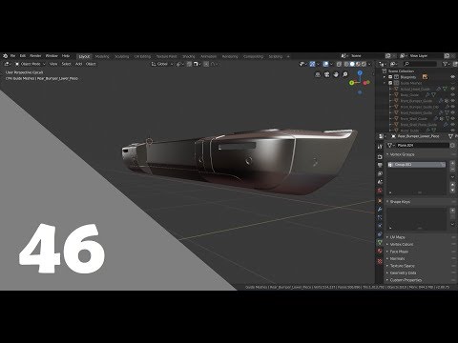Select Front_Fenders_Guide in outliner
The height and width of the screenshot is (343, 458).
[x=416, y=112]
